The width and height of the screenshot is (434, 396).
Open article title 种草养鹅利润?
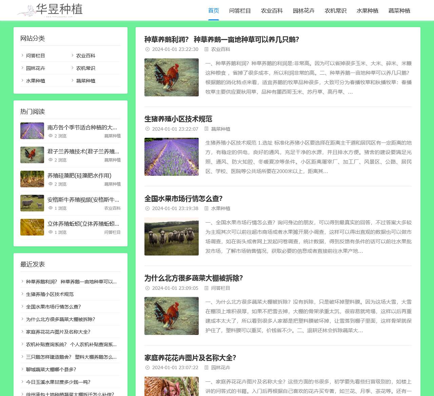point(222,40)
